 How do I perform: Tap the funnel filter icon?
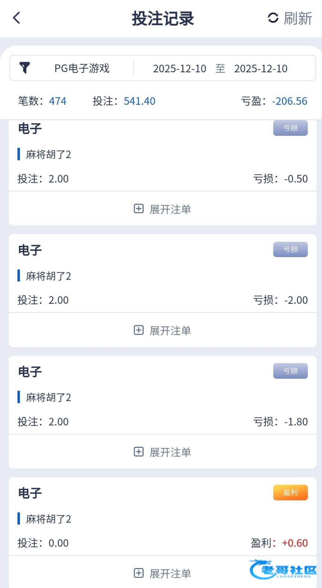pyautogui.click(x=24, y=68)
